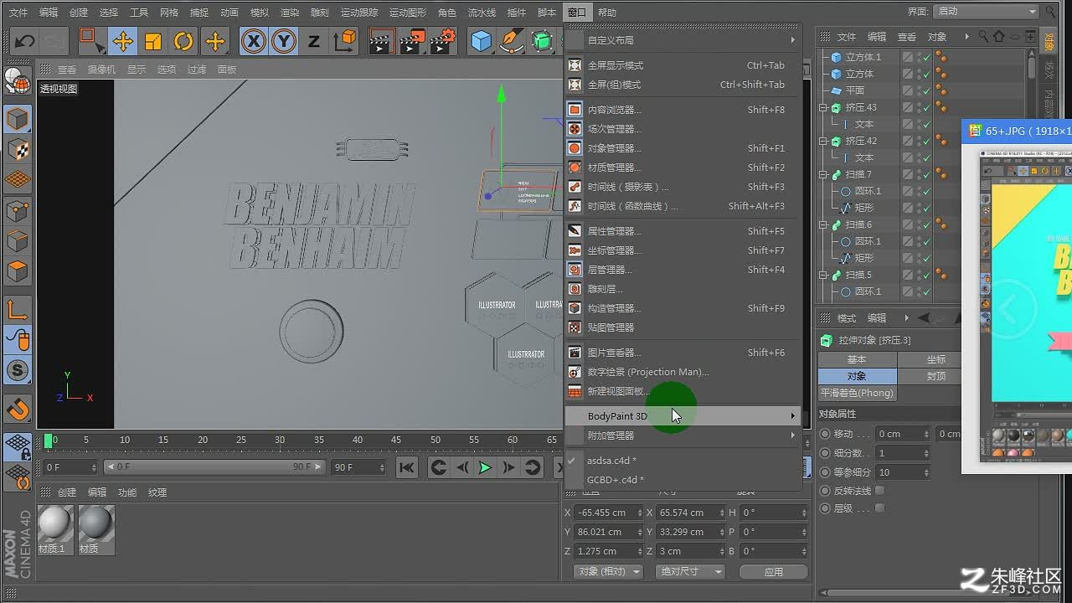Click the timeline preview range slider

pyautogui.click(x=213, y=466)
